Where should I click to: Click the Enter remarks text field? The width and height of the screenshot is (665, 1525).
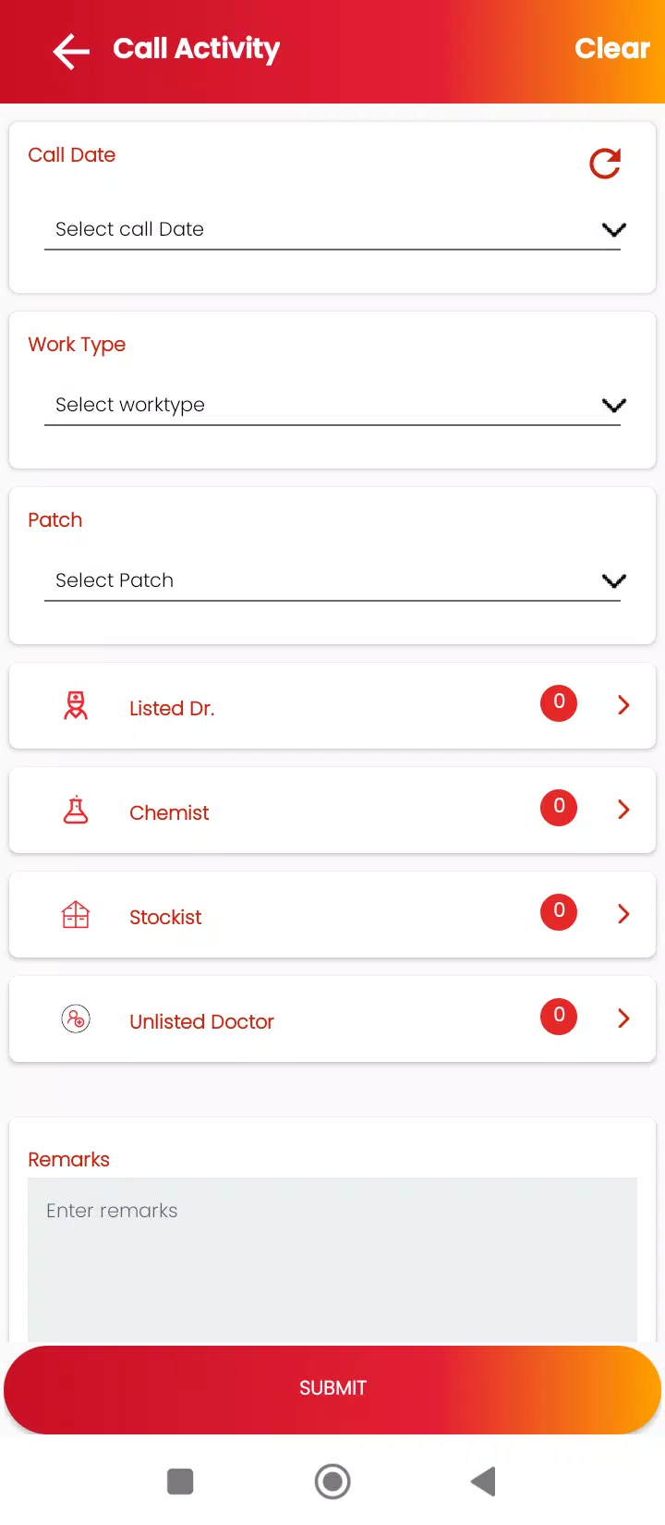[x=332, y=1257]
